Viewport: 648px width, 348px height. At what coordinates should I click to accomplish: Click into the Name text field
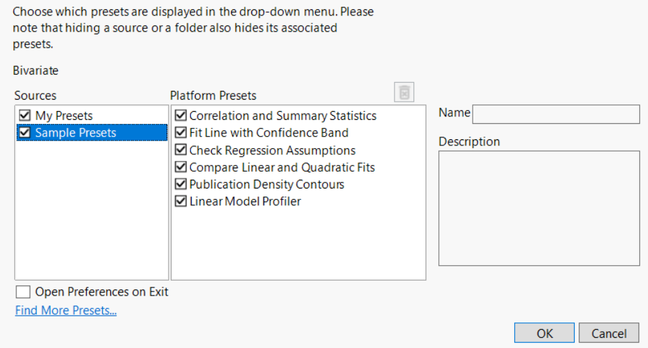pos(556,114)
